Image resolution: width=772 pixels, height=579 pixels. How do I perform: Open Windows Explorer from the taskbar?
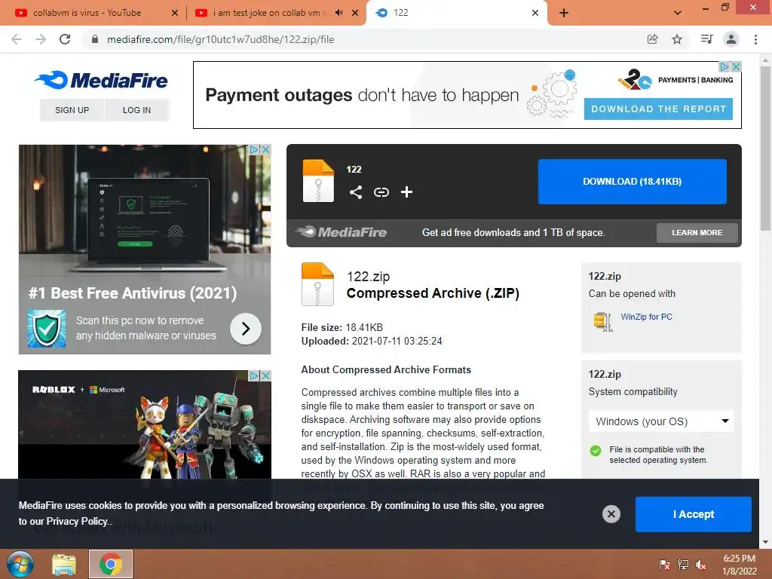point(65,565)
